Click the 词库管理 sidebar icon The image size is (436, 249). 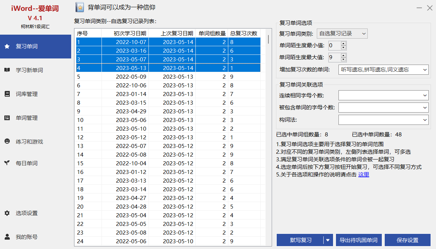click(x=7, y=94)
